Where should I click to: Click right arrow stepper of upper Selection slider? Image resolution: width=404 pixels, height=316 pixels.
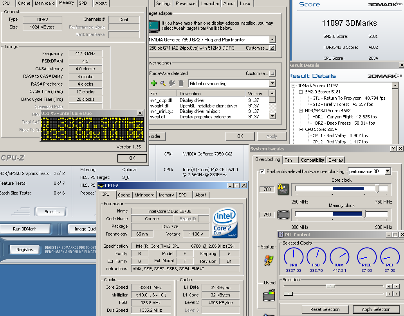point(397,286)
